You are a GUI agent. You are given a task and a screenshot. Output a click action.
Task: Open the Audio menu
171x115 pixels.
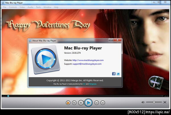pyautogui.click(x=30, y=7)
